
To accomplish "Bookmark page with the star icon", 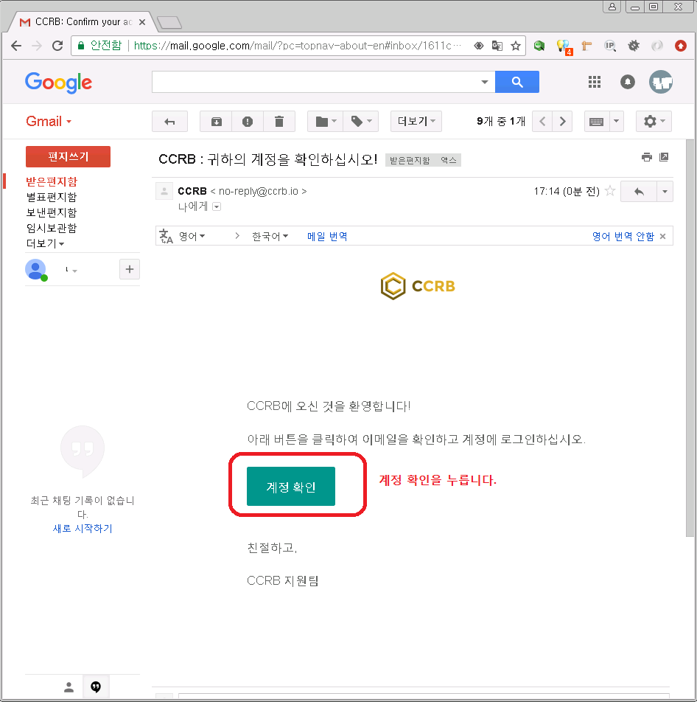I will coord(515,46).
